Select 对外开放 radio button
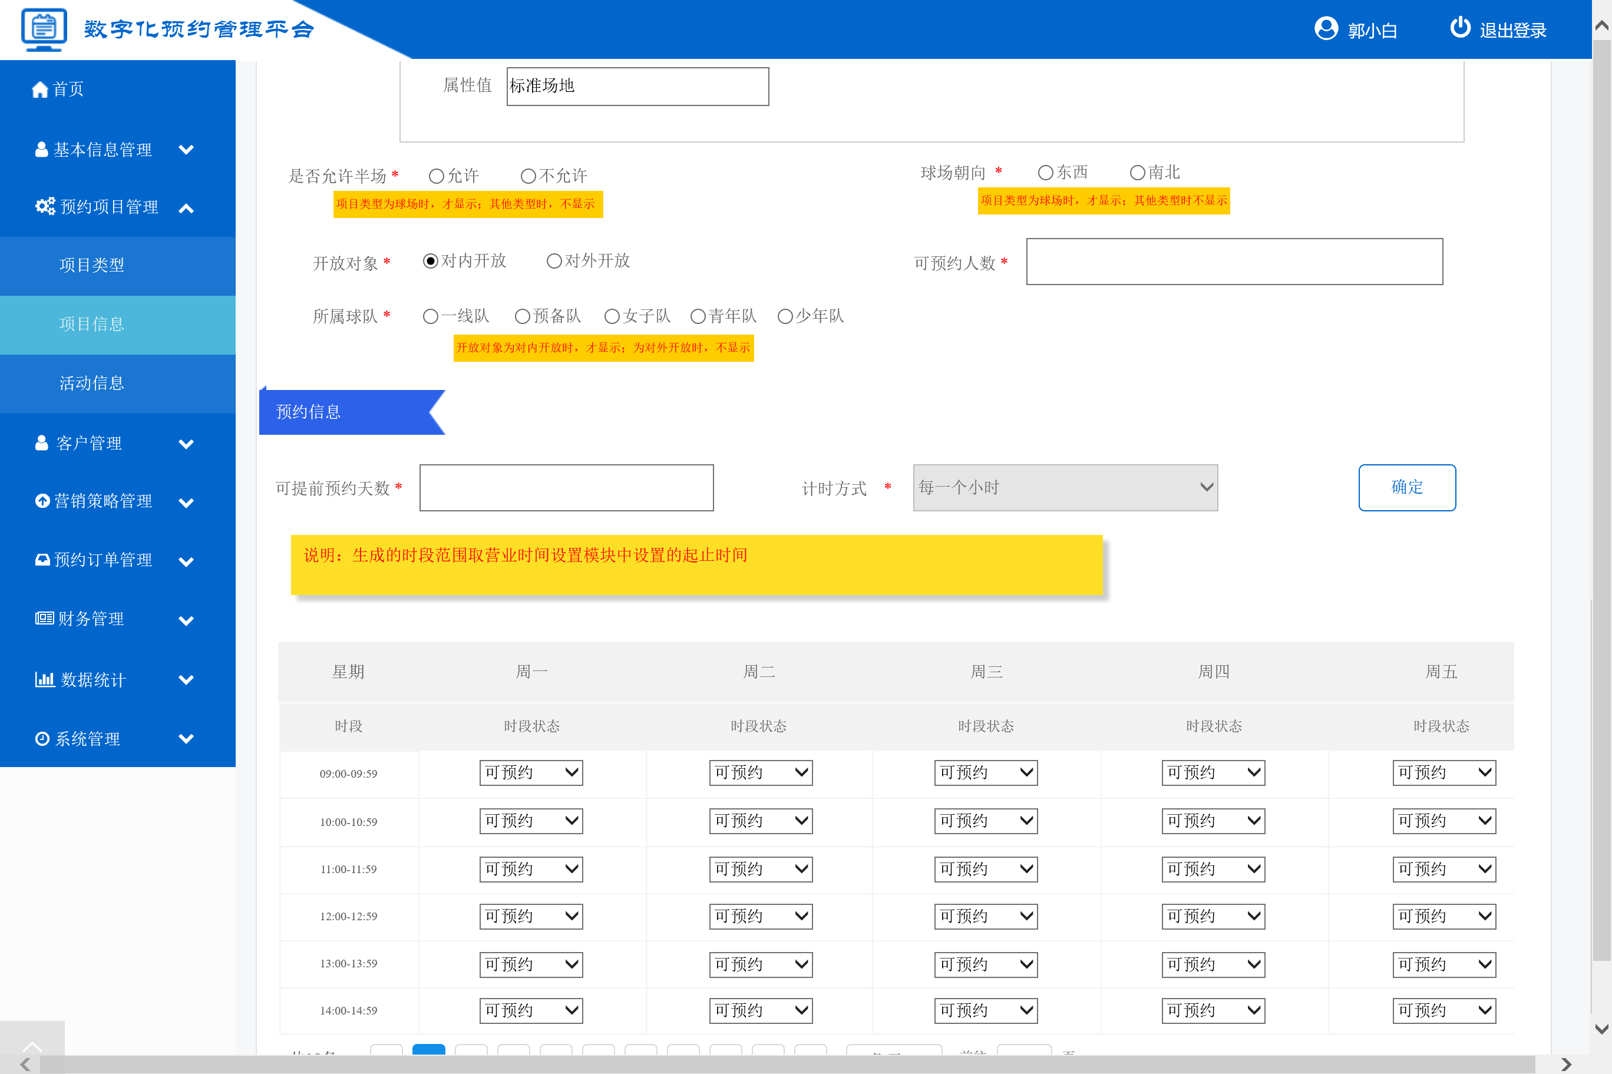 pos(554,262)
